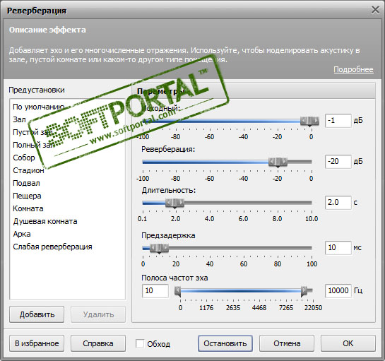Click the Удалить preset button
385x361 pixels.
(x=98, y=314)
